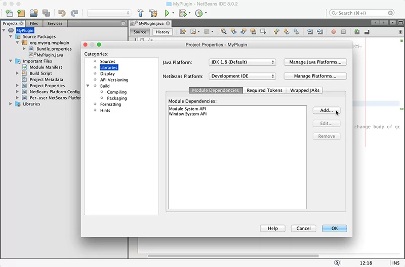405x267 pixels.
Task: Click the New Project toolbar icon
Action: pyautogui.click(x=21, y=13)
